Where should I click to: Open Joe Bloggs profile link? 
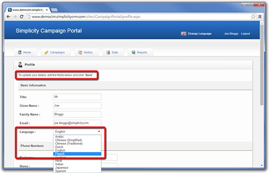(231, 33)
